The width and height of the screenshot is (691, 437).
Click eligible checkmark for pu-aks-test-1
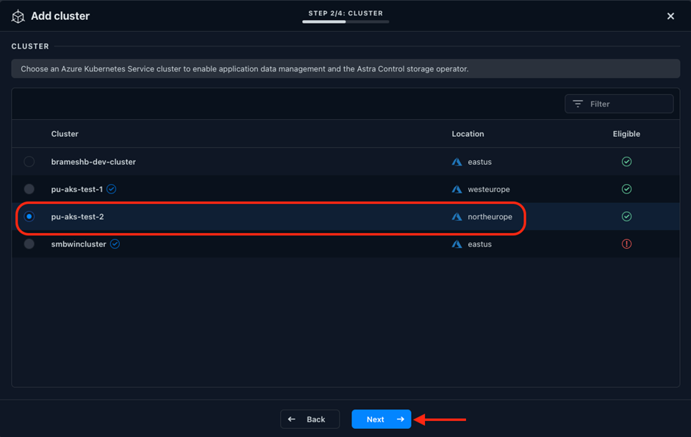(x=626, y=189)
